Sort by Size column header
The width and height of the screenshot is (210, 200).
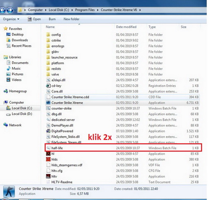click(184, 27)
